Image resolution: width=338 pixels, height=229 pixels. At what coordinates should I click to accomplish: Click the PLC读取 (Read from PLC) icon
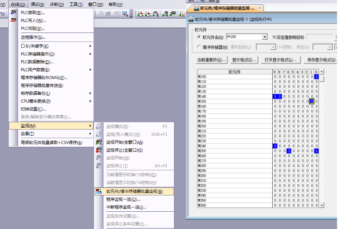click(13, 12)
